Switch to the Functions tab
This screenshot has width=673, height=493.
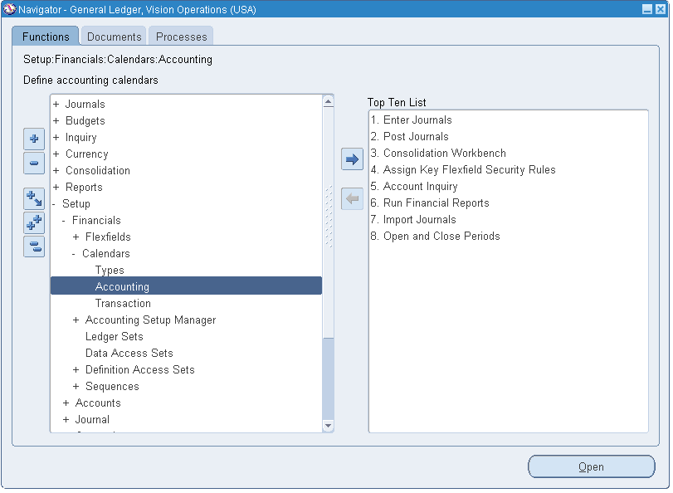46,37
